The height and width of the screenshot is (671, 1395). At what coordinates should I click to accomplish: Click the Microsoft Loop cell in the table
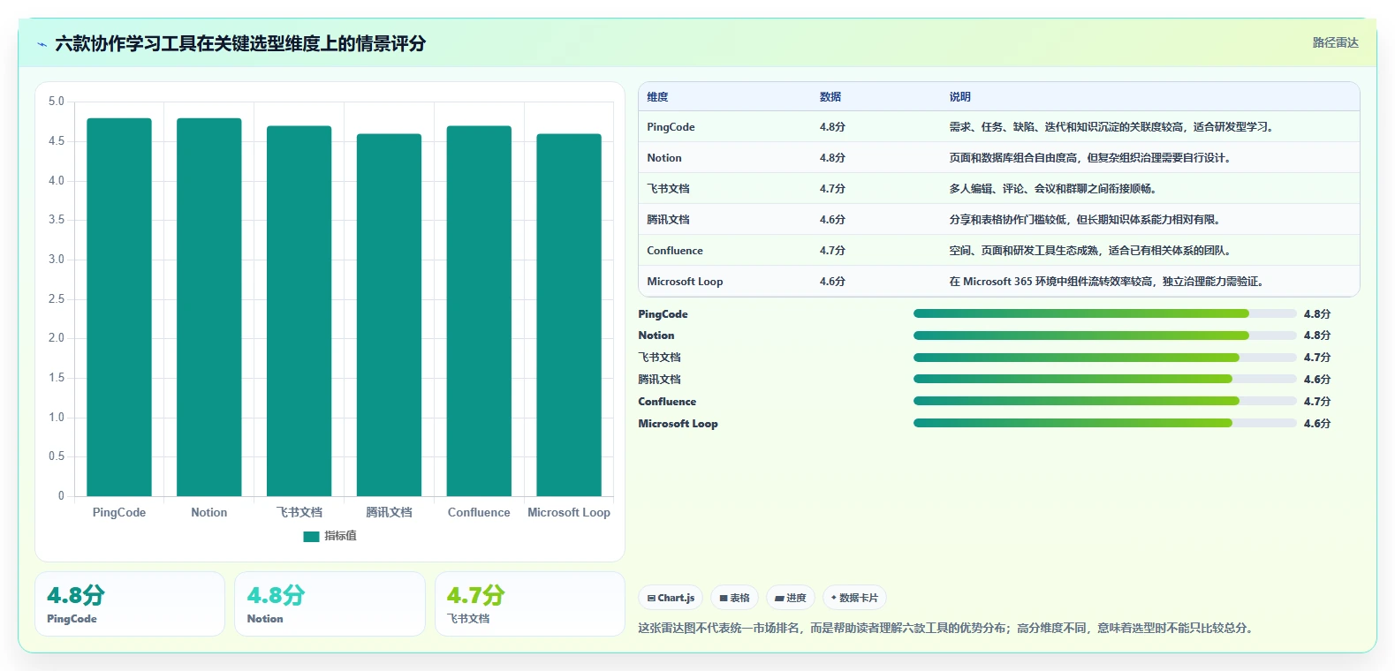coord(685,282)
